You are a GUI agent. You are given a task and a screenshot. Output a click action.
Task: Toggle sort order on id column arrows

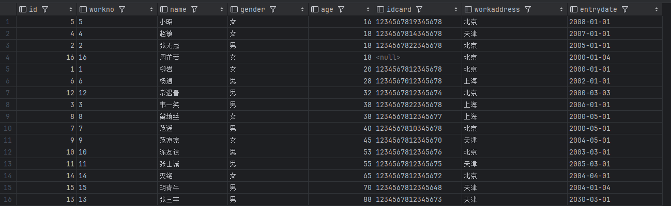[71, 9]
